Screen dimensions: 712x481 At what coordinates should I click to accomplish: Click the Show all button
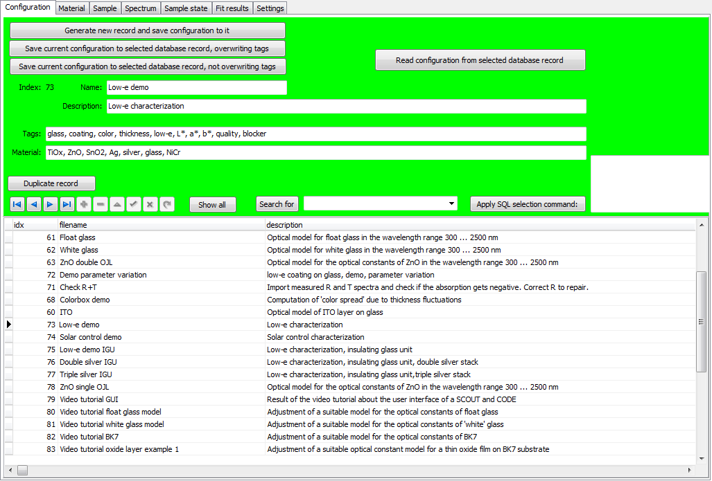pyautogui.click(x=212, y=204)
